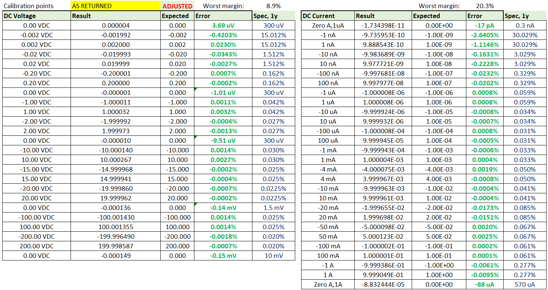
Task: Click the DC Current column header
Action: [x=328, y=16]
